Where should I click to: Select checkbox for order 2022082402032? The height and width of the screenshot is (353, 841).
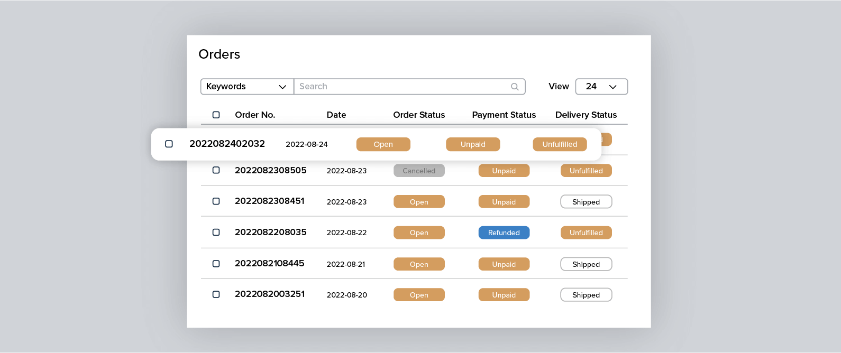[x=169, y=144]
